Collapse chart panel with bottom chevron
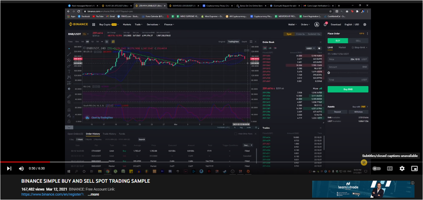Screen dimensions: 423x200 (x=69, y=127)
